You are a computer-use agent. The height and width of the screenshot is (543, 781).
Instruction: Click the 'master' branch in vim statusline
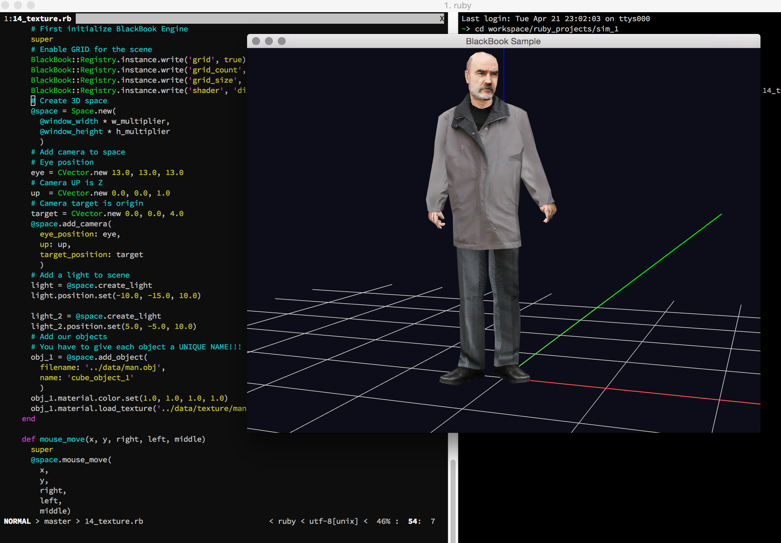(x=57, y=521)
